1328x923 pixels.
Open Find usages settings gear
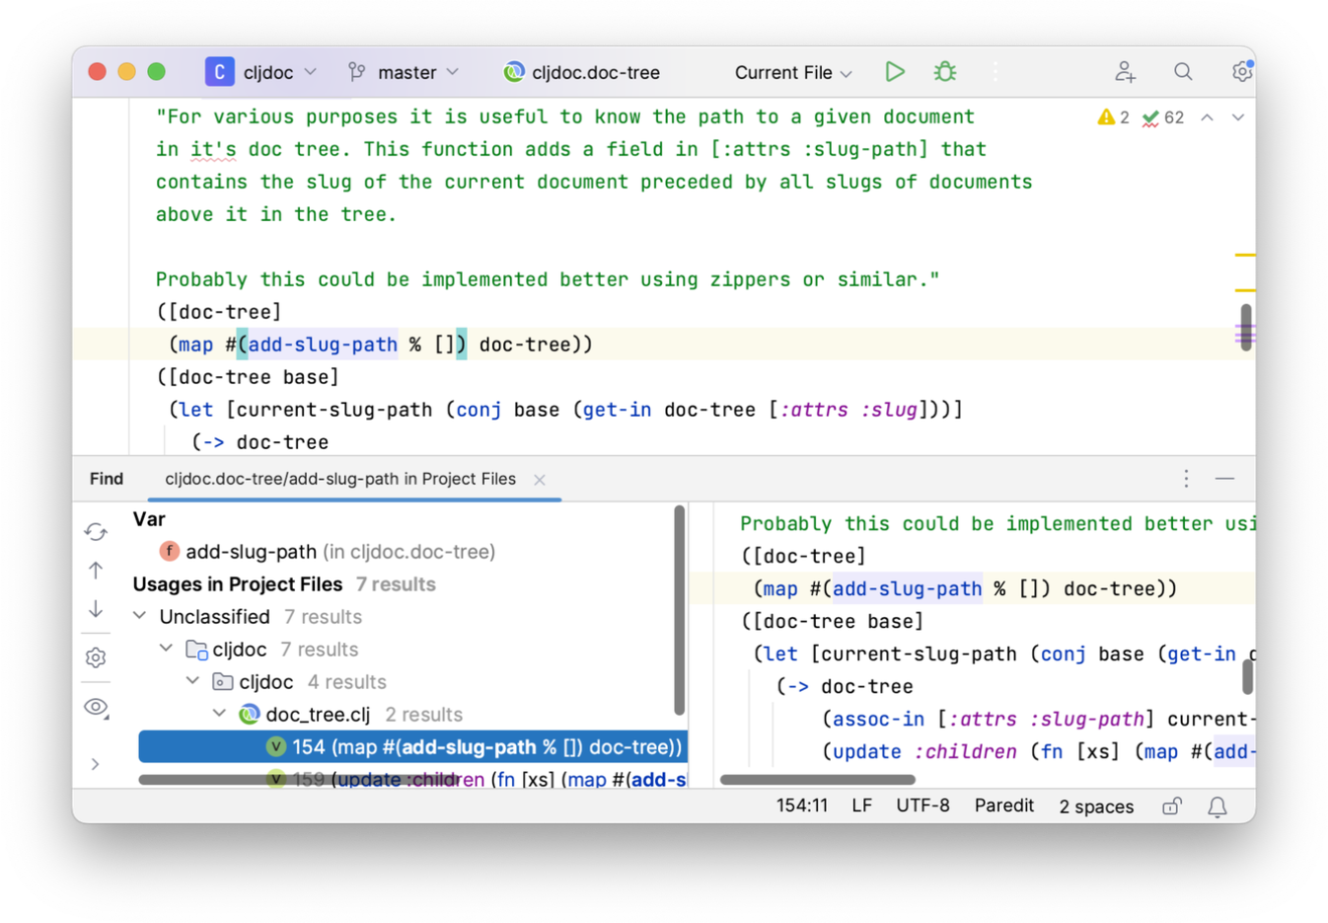(96, 657)
